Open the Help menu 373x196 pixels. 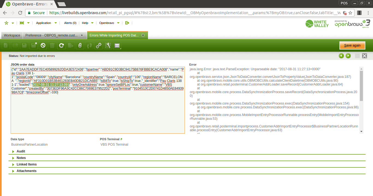85,23
